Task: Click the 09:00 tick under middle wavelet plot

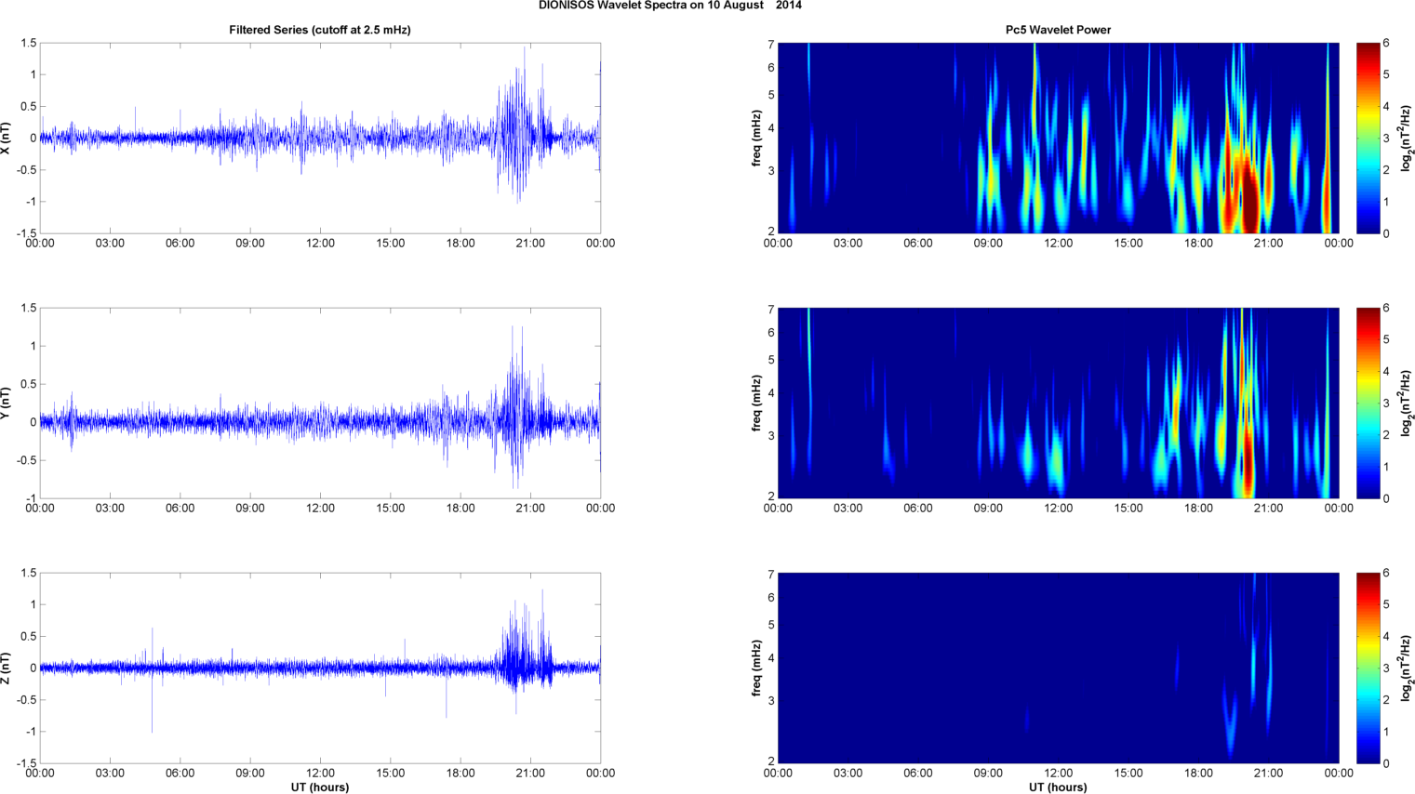Action: coord(988,509)
